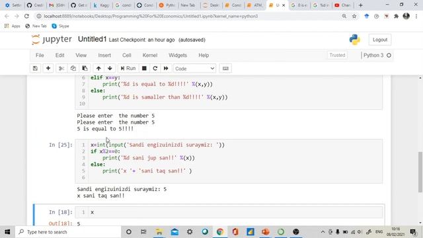Viewport: 423px width, 238px height.
Task: Click the Python 3 kernel idle indicator circle
Action: (x=389, y=56)
